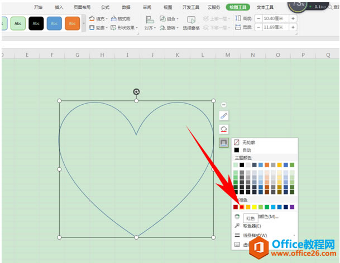340x263 pixels.
Task: Pick the yellow standard color swatch
Action: tap(255, 207)
